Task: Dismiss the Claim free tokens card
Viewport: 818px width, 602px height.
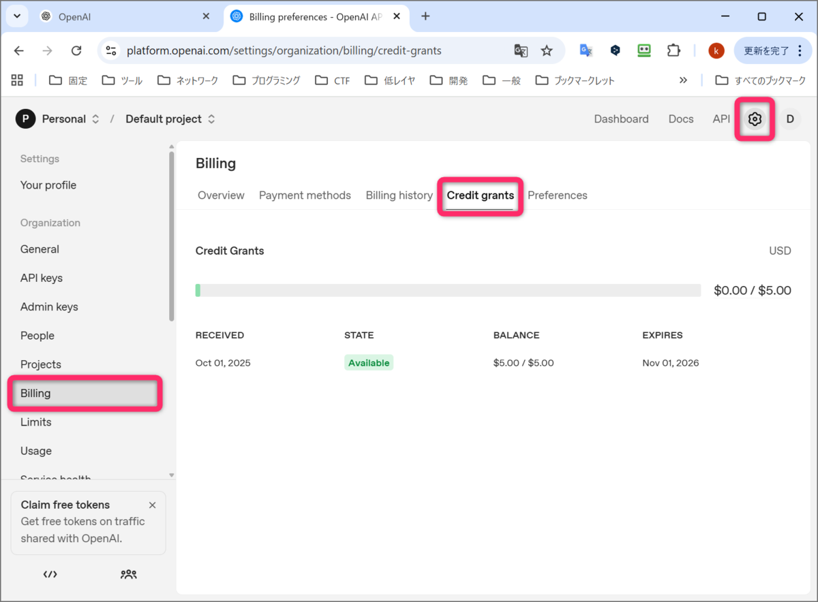Action: 152,505
